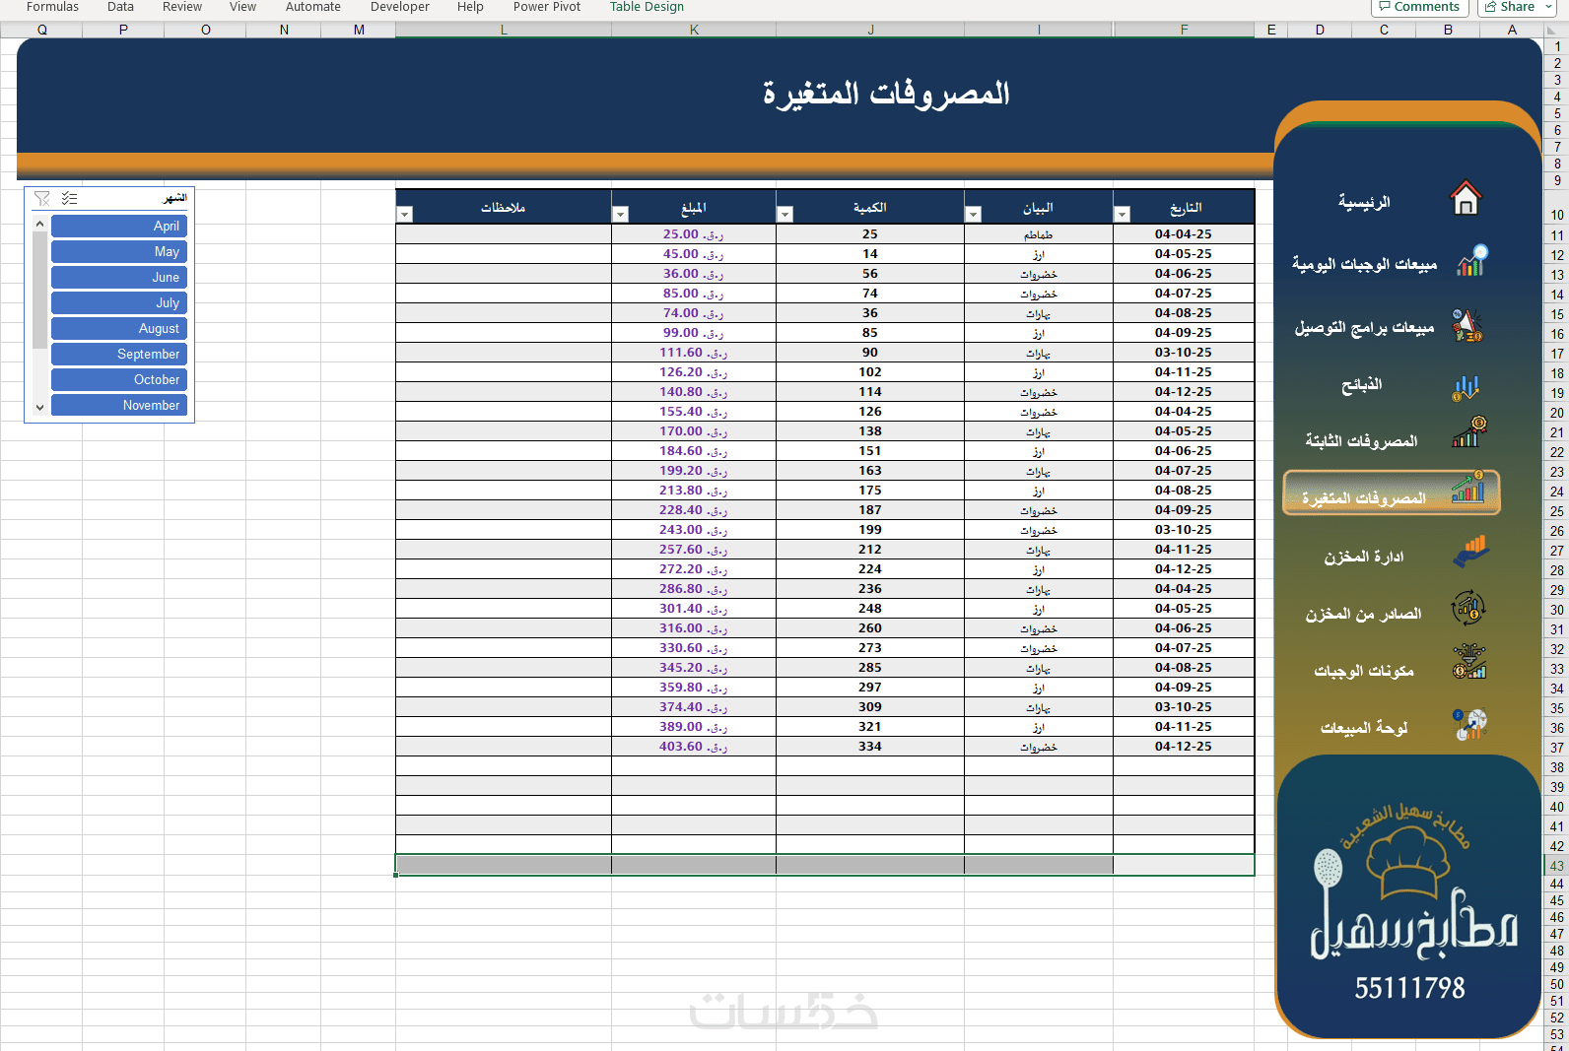Image resolution: width=1569 pixels, height=1051 pixels.
Task: Click the Comments button
Action: click(1420, 7)
